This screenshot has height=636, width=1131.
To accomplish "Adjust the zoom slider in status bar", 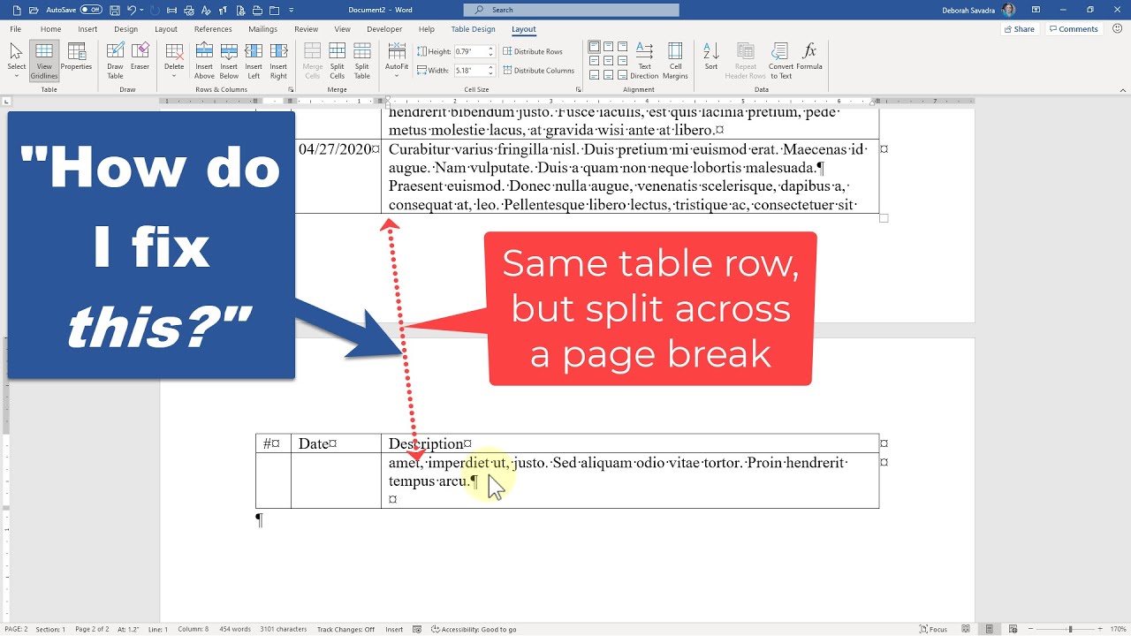I will click(x=1070, y=629).
